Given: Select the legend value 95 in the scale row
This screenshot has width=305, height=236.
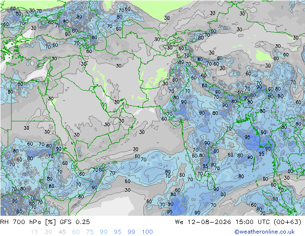Looking at the screenshot, I should click(x=117, y=232).
